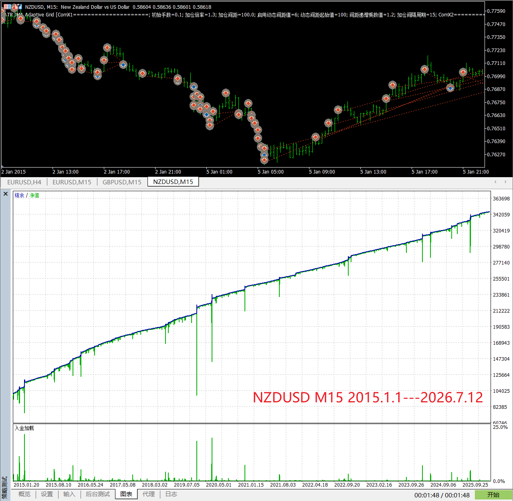Select the NZDUSD,M15 chart tab
513x501 pixels.
pos(173,182)
